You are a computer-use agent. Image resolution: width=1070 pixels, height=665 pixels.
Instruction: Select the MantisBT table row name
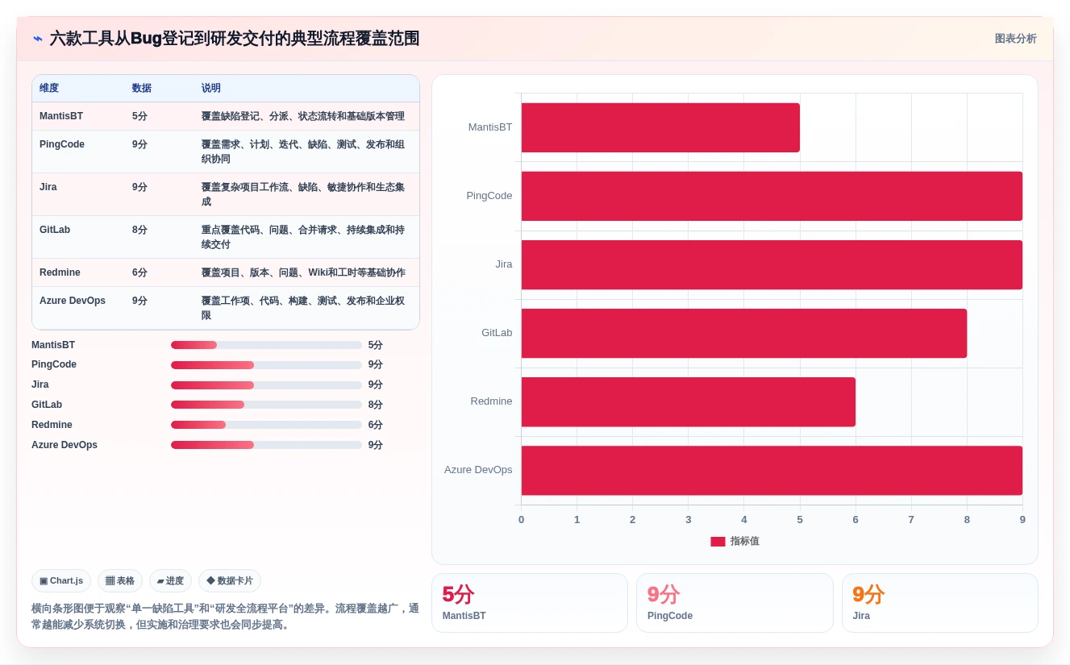[x=61, y=116]
